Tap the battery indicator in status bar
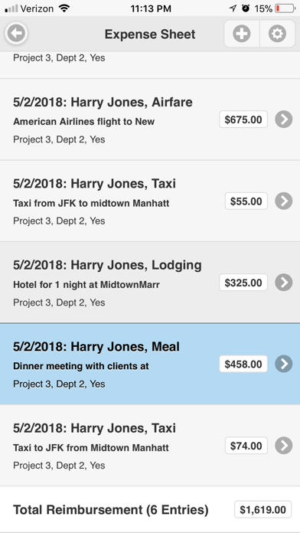 (x=285, y=8)
